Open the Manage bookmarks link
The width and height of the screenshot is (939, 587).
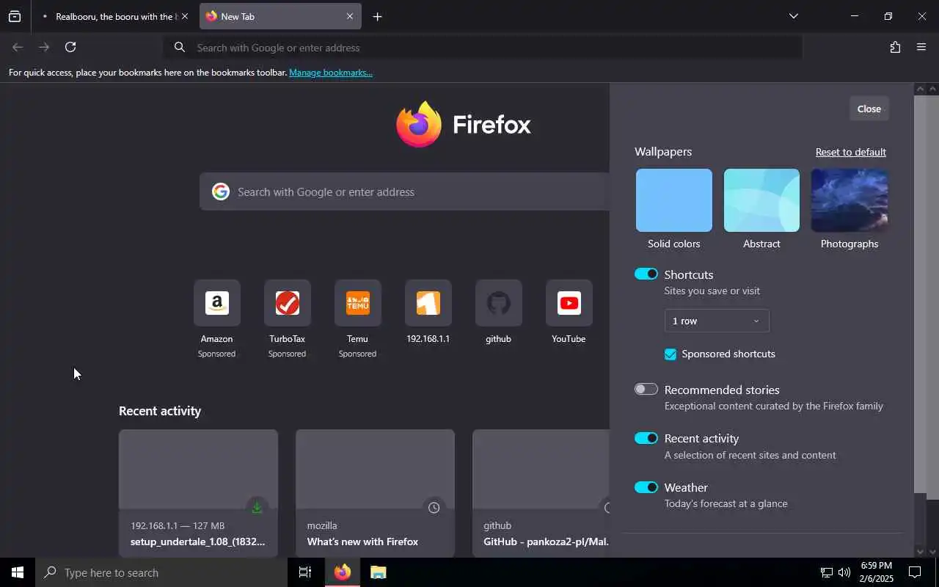[331, 73]
